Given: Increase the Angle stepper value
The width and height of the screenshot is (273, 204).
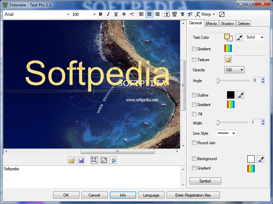Looking at the screenshot, I should coord(263,79).
